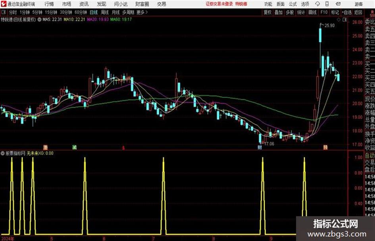The width and height of the screenshot is (375, 241).
Task: Click the MA60: 19.17 indicator label
Action: (121, 19)
